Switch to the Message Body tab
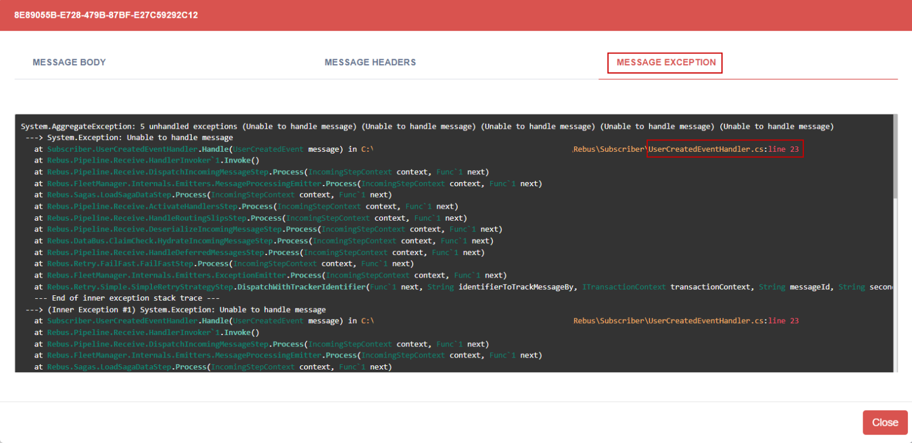This screenshot has width=912, height=443. [x=69, y=62]
